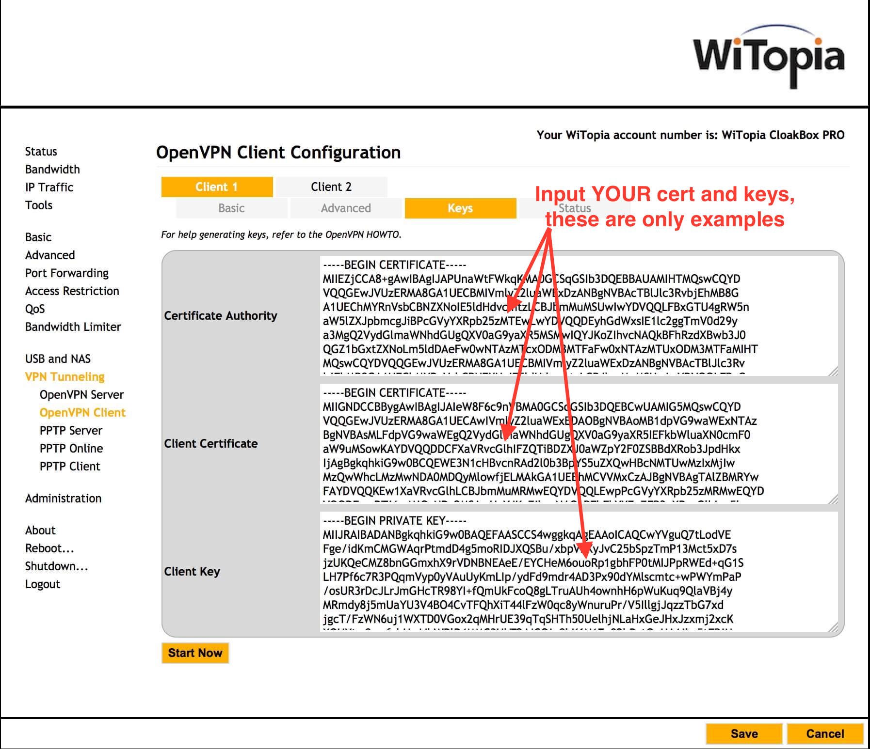Save the configuration
Screen dimensions: 870x749
tap(744, 733)
